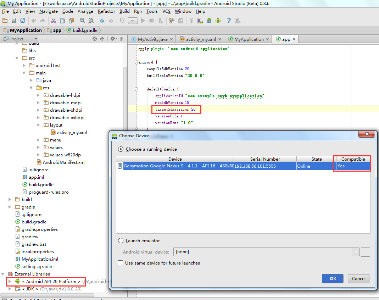Click OK in Choose Device dialog

[333, 278]
